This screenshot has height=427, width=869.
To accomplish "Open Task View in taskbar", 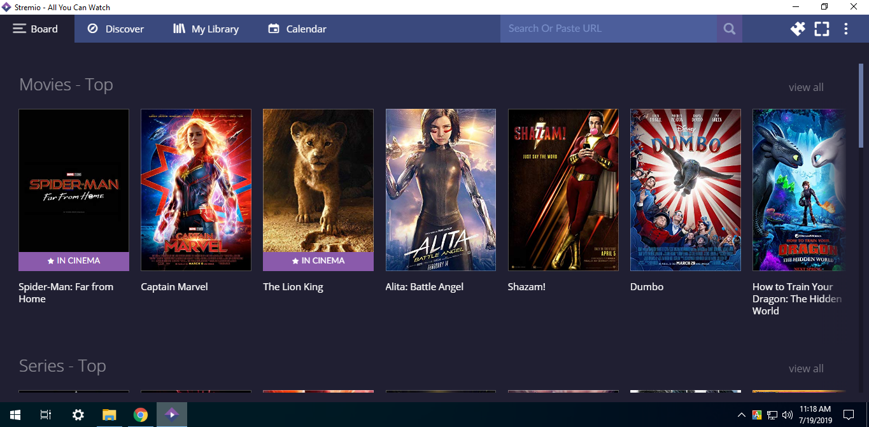I will [x=46, y=415].
